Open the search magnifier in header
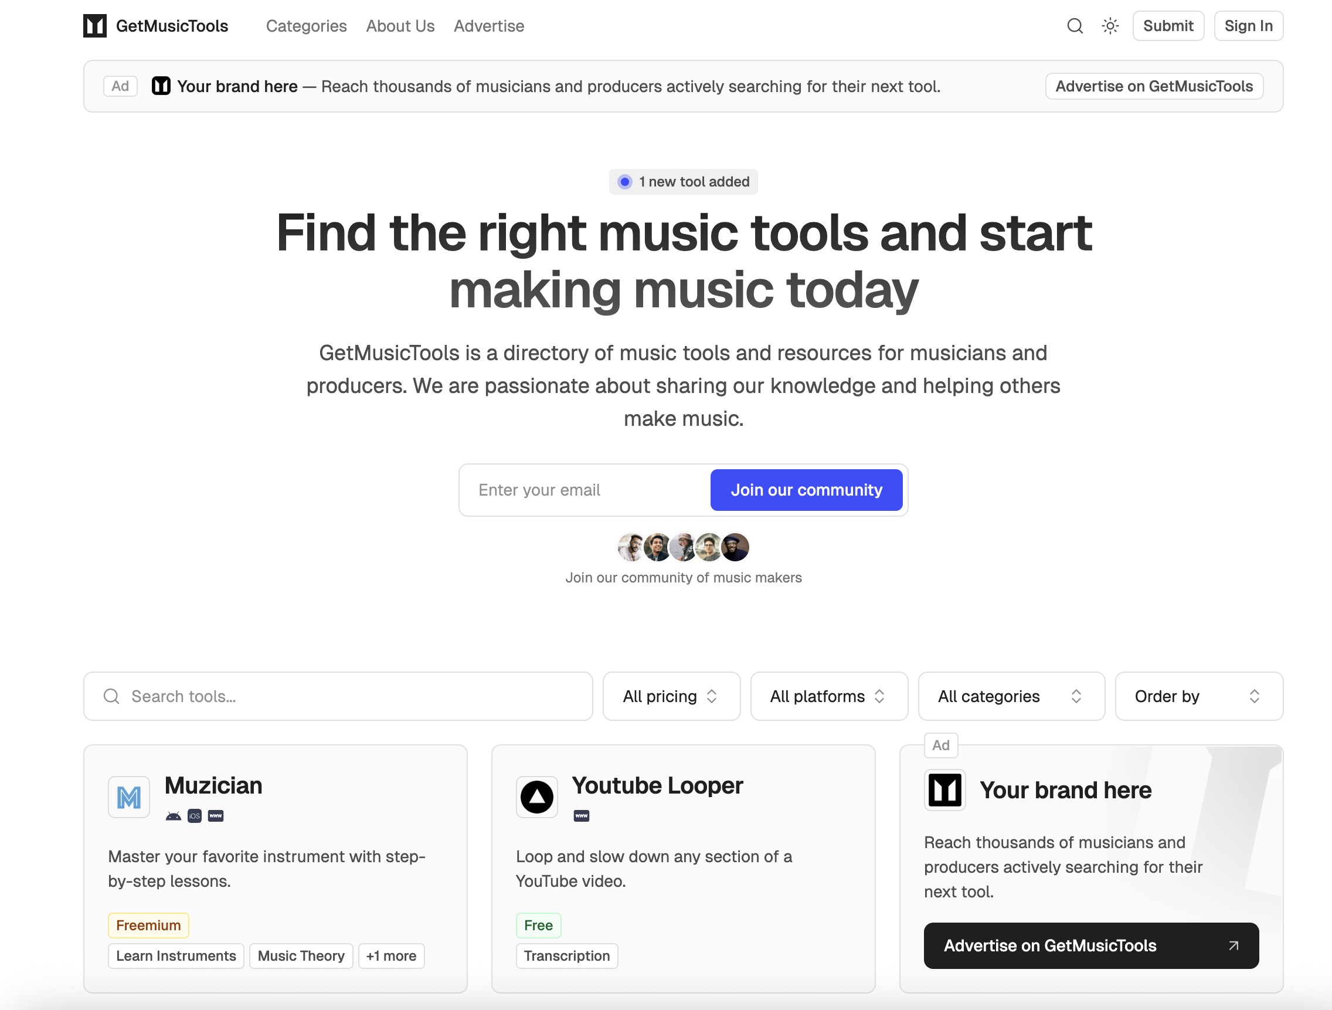 click(x=1075, y=26)
